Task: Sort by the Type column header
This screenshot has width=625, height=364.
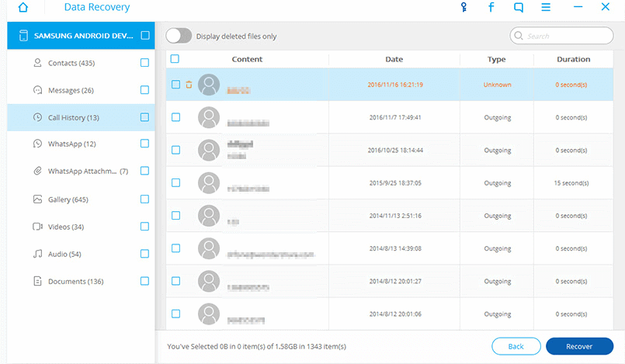Action: [x=497, y=59]
